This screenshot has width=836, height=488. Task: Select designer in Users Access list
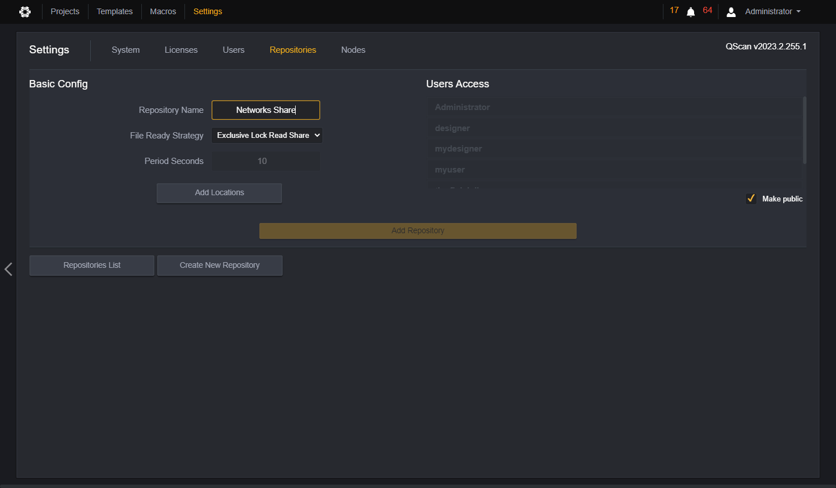[615, 128]
